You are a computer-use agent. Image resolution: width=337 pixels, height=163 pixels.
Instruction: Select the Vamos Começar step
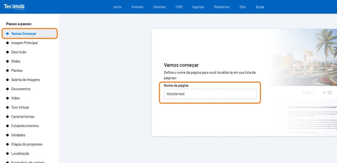point(23,34)
